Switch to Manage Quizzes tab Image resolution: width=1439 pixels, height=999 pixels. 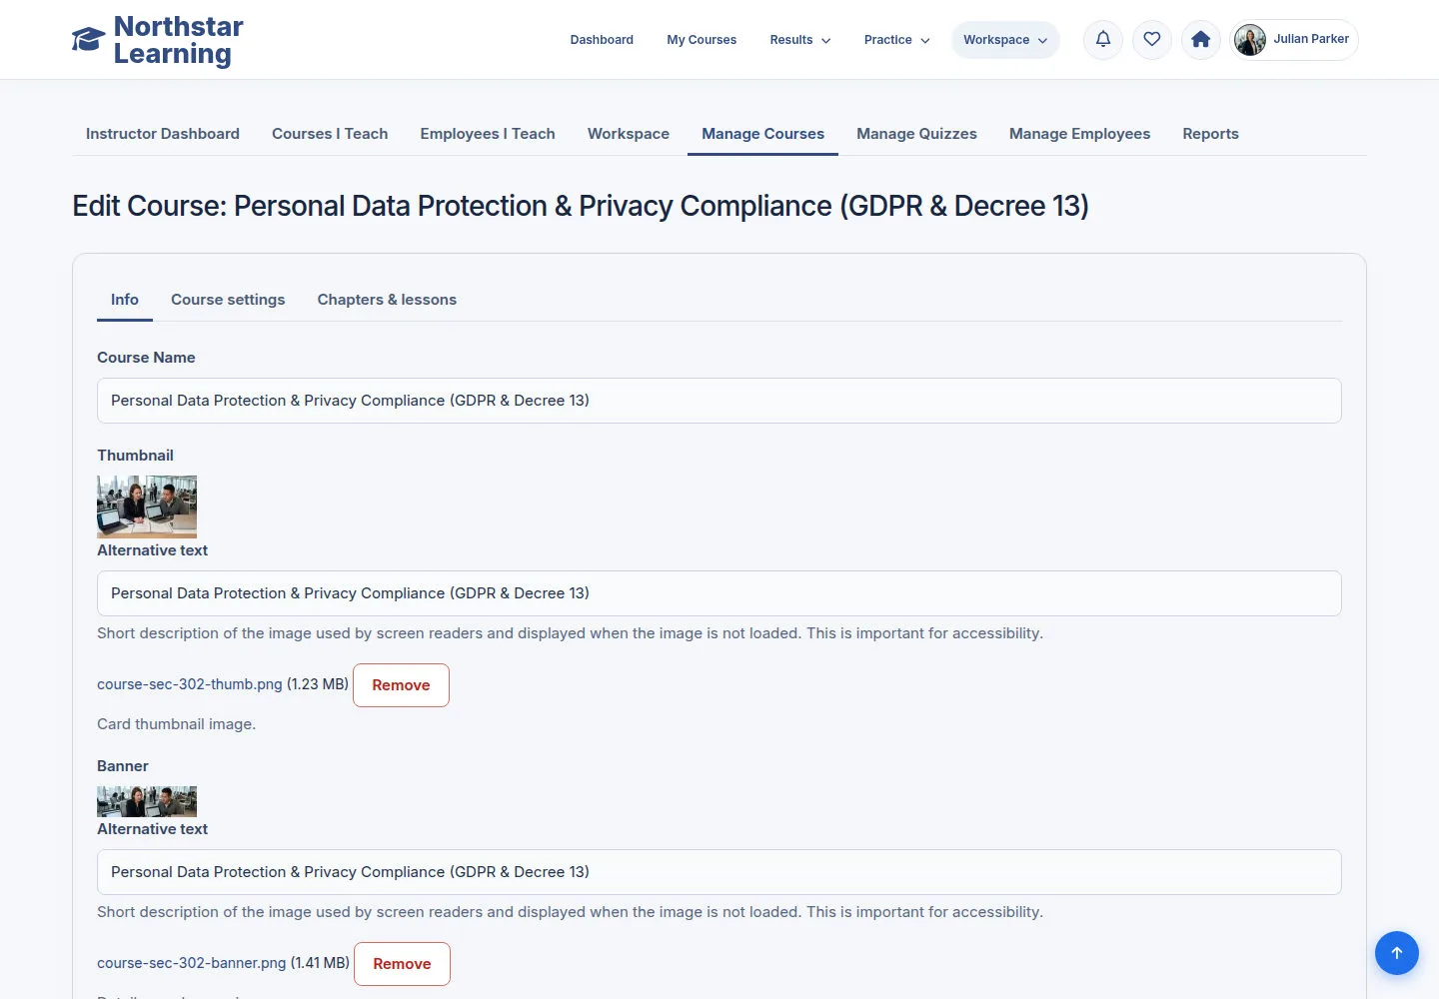pyautogui.click(x=916, y=134)
